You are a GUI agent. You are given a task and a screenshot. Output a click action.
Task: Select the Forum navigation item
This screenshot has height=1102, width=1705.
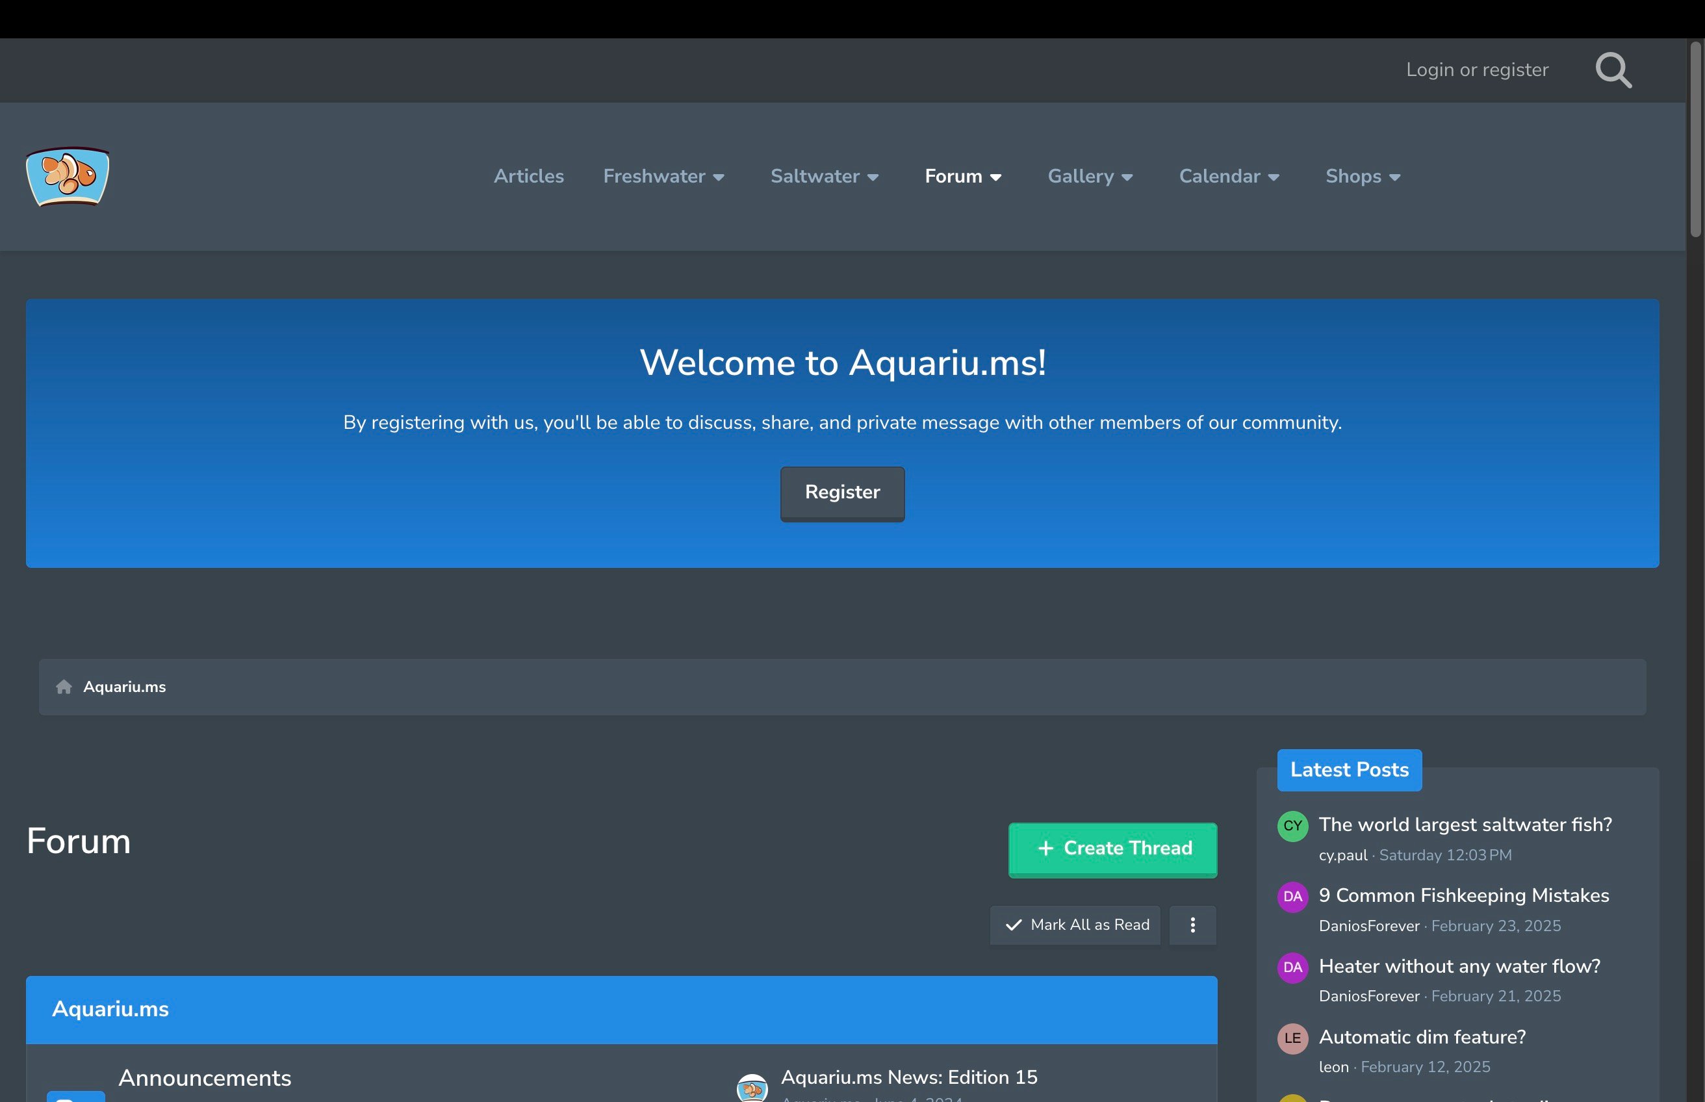953,176
